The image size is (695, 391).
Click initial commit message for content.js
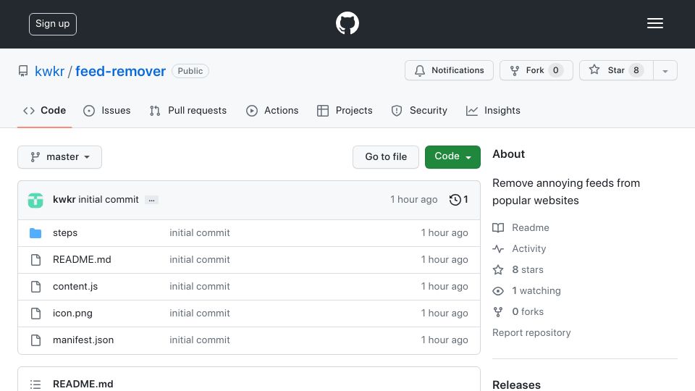click(200, 287)
